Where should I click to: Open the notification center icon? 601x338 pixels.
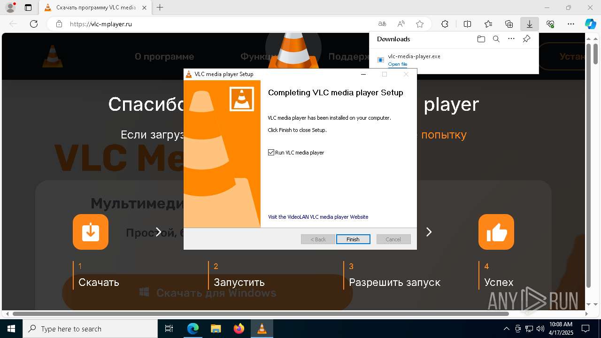pyautogui.click(x=586, y=329)
